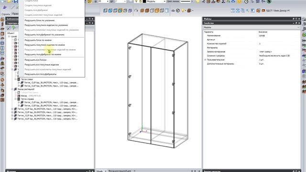Select the 'Петли справа' tree row
The height and width of the screenshot is (172, 306).
(27, 99)
